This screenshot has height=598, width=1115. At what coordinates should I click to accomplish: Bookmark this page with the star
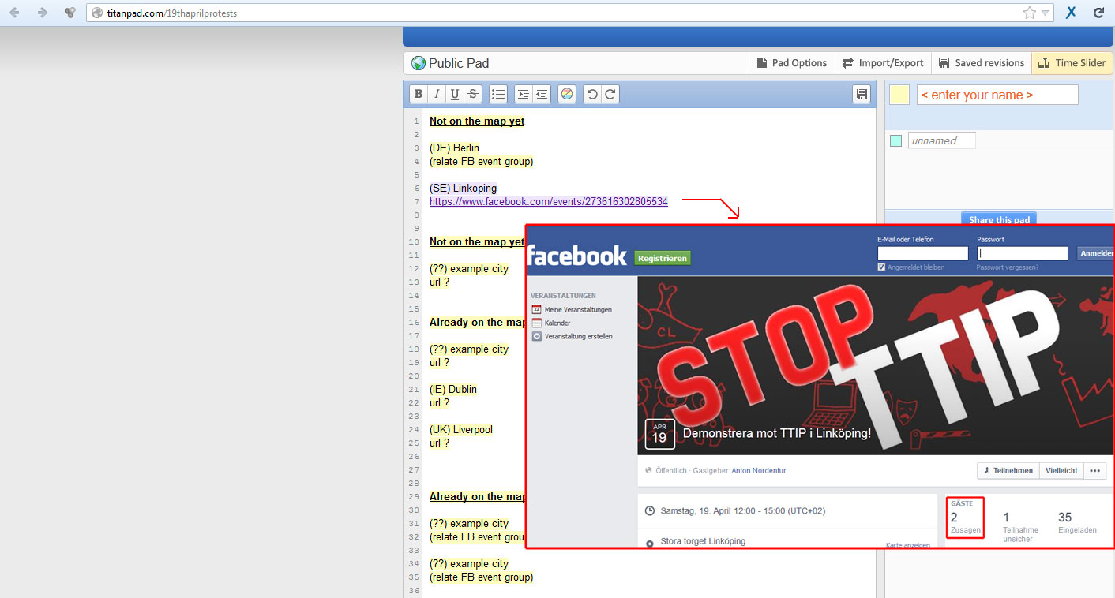coord(1029,13)
